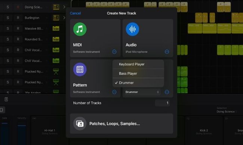Select the Massive 80... track name
Image resolution: width=243 pixels, height=145 pixels.
coord(34,28)
